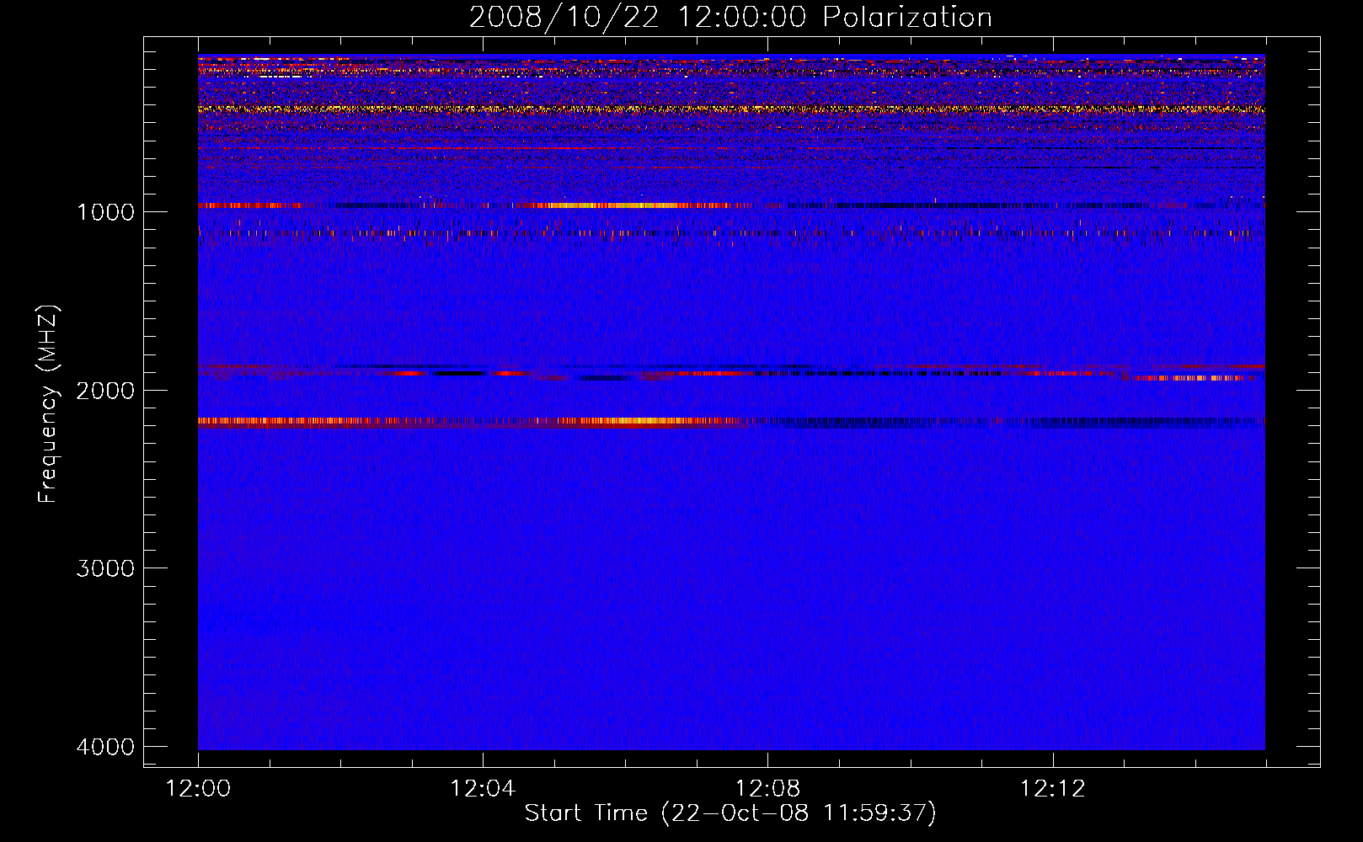Click the "Start Time (22-Oct-08 11:59:37)" label

tap(730, 813)
